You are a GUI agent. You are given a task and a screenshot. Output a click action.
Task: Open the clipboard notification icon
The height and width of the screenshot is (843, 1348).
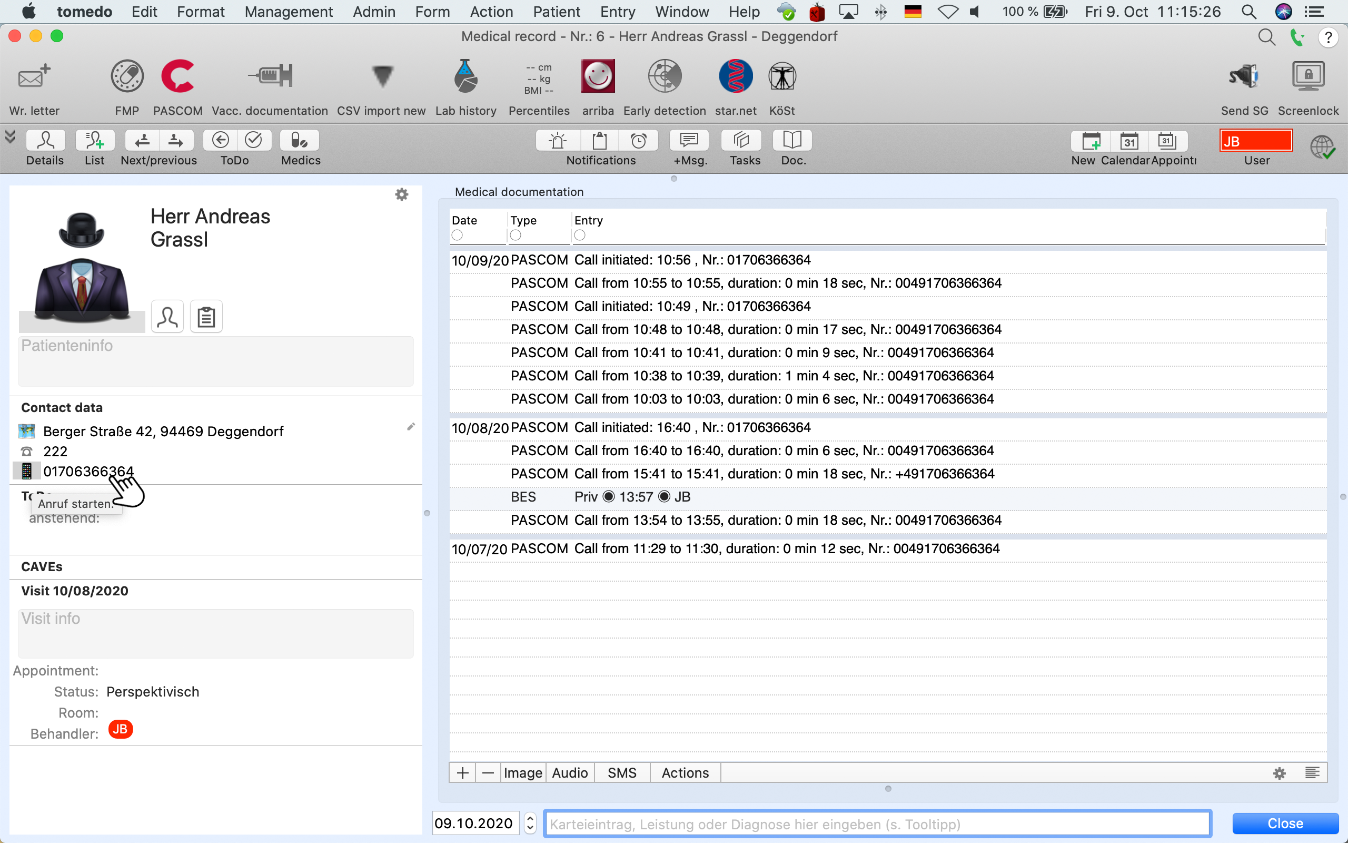600,141
